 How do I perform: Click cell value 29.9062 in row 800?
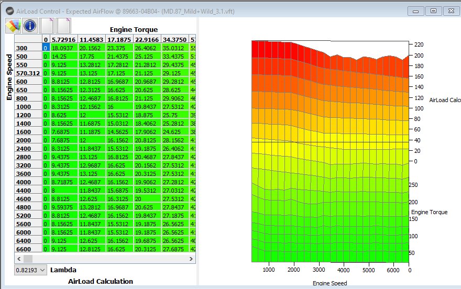click(174, 98)
